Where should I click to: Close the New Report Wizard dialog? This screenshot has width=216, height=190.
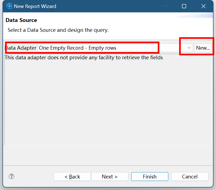point(203,6)
